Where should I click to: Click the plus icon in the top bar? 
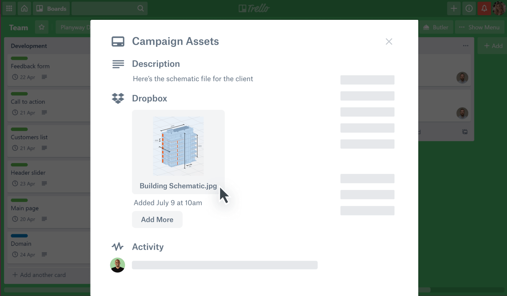click(x=454, y=8)
